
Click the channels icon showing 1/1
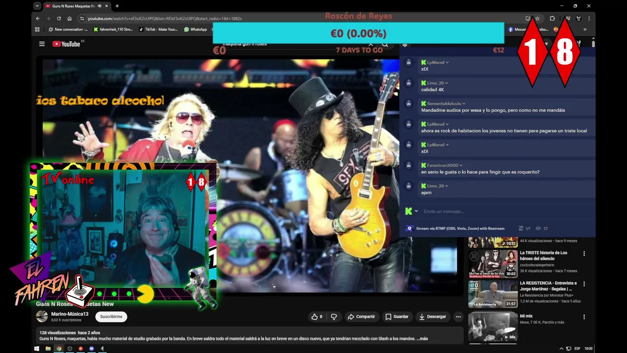tap(521, 228)
